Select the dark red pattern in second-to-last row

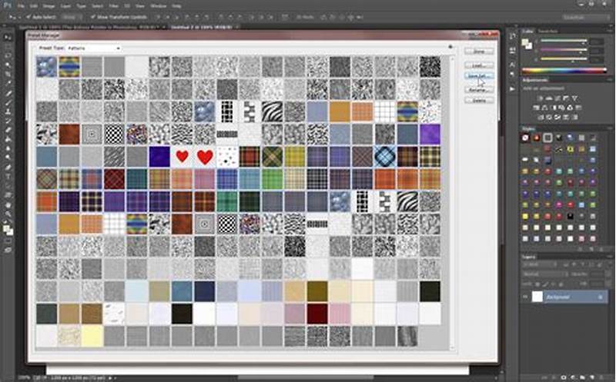click(317, 314)
